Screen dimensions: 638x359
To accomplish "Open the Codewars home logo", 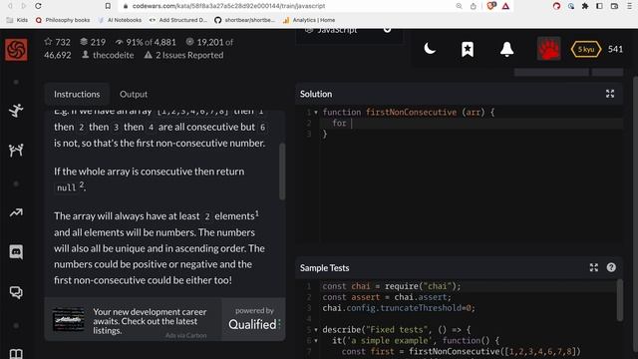I will click(16, 50).
